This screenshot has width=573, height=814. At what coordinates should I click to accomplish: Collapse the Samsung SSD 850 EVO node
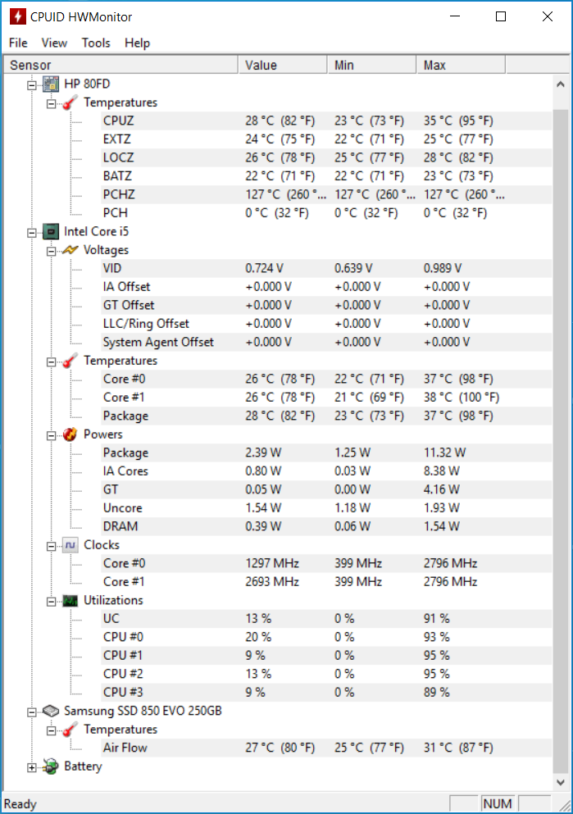32,712
